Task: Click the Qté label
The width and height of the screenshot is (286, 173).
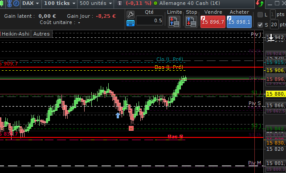Action: coord(149,12)
